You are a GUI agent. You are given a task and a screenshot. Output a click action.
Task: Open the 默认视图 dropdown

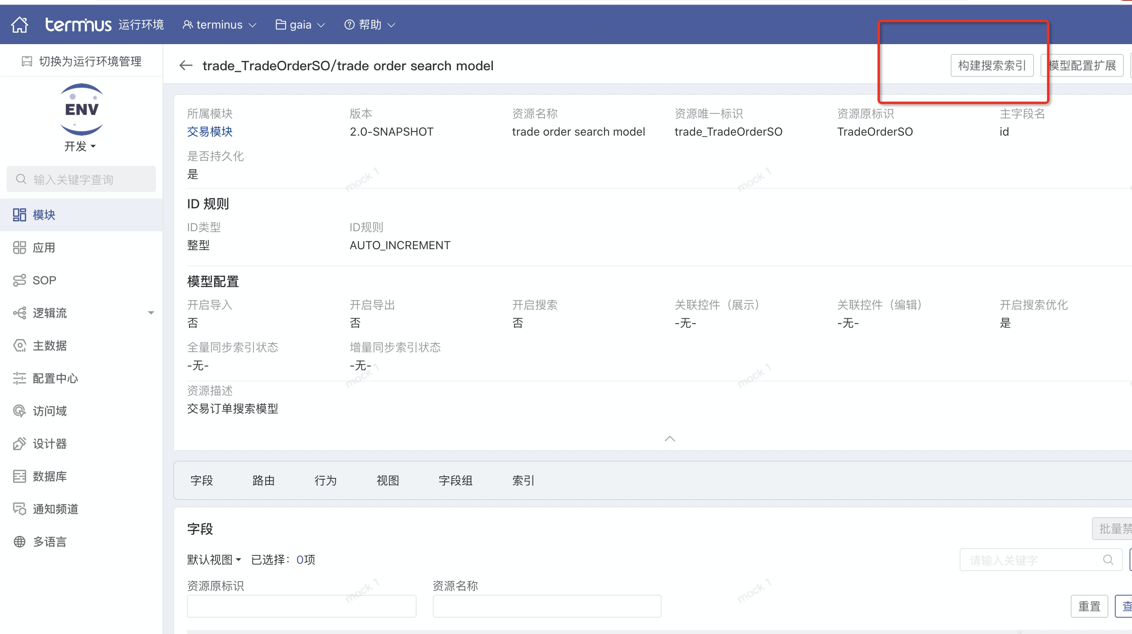click(214, 559)
